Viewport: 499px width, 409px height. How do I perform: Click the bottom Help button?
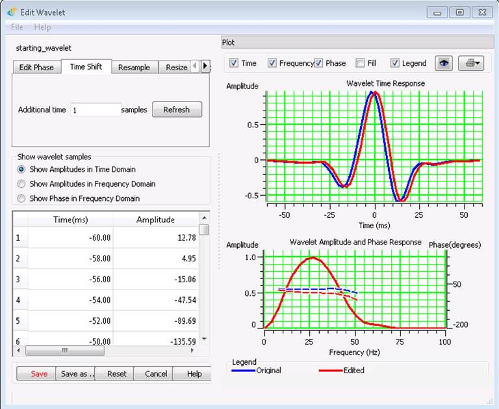pyautogui.click(x=192, y=374)
